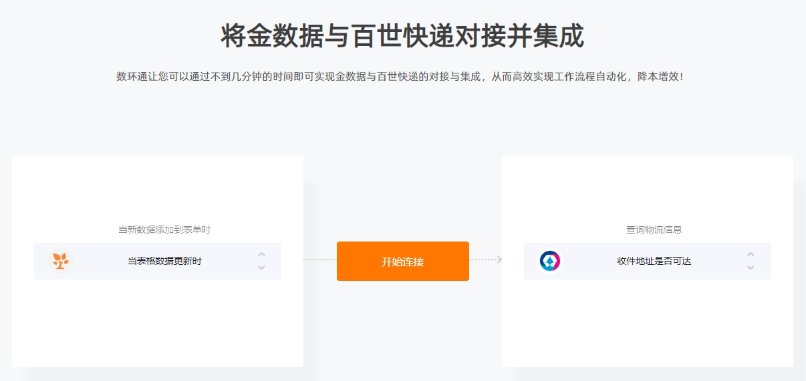Click up chevron in 当表格数据更新时 selector

coord(261,254)
